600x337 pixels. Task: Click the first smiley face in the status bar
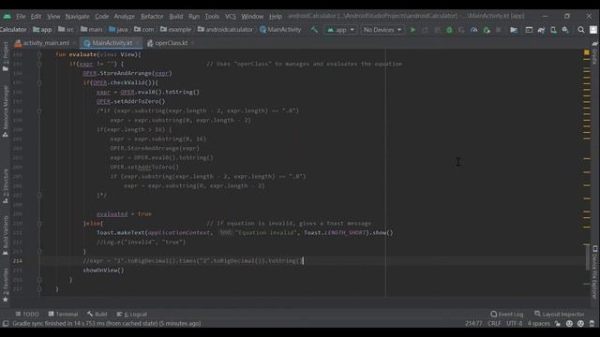pyautogui.click(x=569, y=324)
